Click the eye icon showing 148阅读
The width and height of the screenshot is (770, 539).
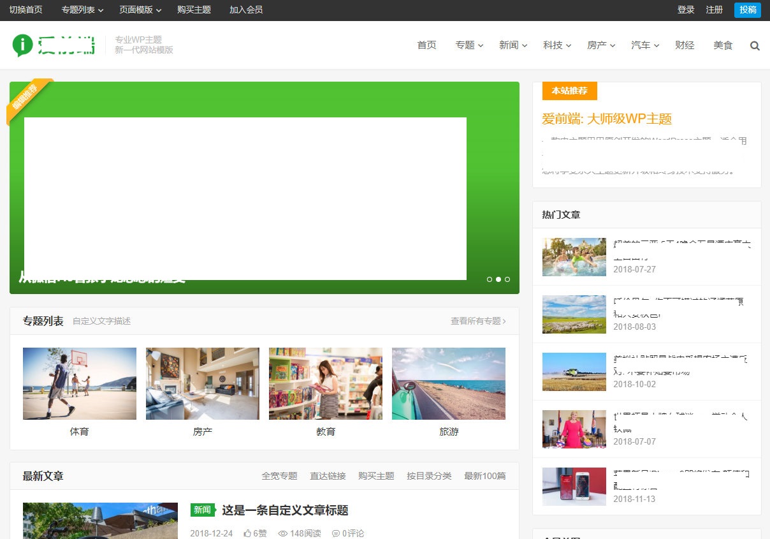pyautogui.click(x=298, y=533)
